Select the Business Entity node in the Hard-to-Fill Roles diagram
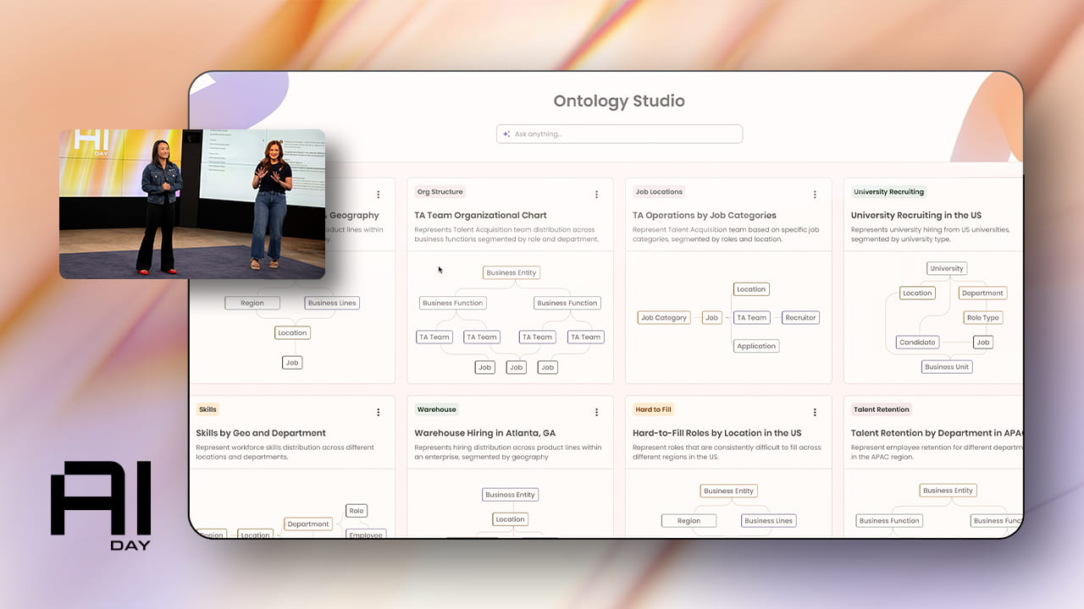This screenshot has height=609, width=1084. [728, 491]
